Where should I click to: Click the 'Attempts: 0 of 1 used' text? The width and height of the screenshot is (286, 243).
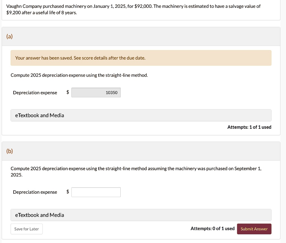213,228
